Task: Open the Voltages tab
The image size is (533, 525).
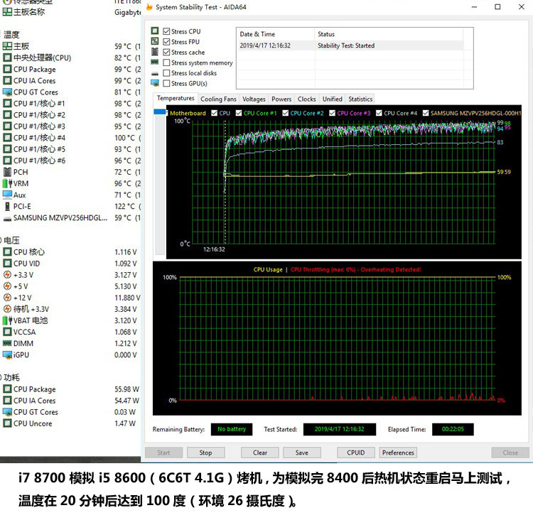Action: [254, 99]
